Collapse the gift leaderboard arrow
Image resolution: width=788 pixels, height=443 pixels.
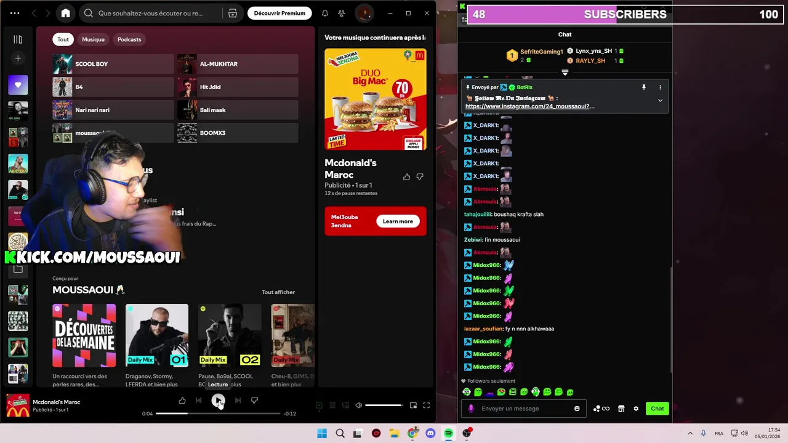[x=565, y=73]
